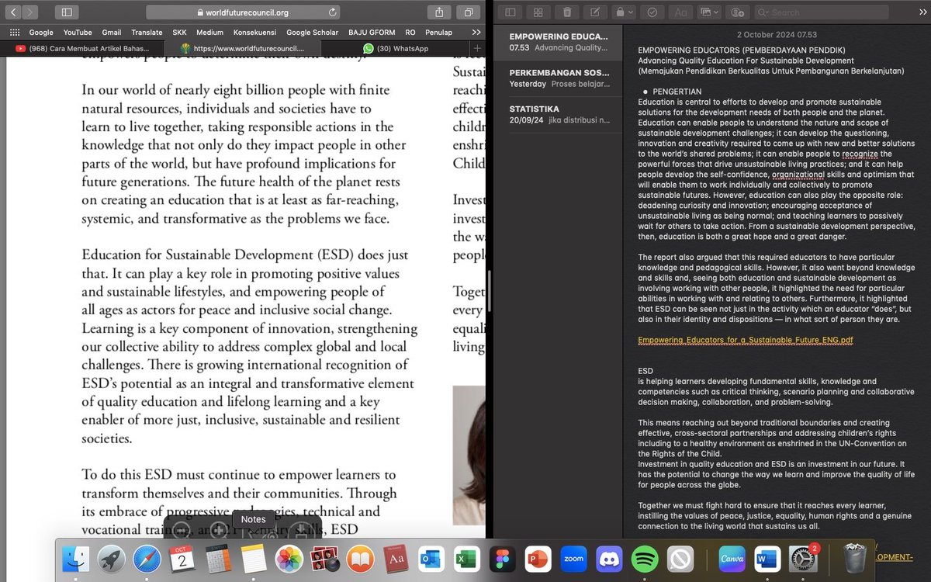Image resolution: width=931 pixels, height=582 pixels.
Task: Open Word from the Dock
Action: pos(767,559)
